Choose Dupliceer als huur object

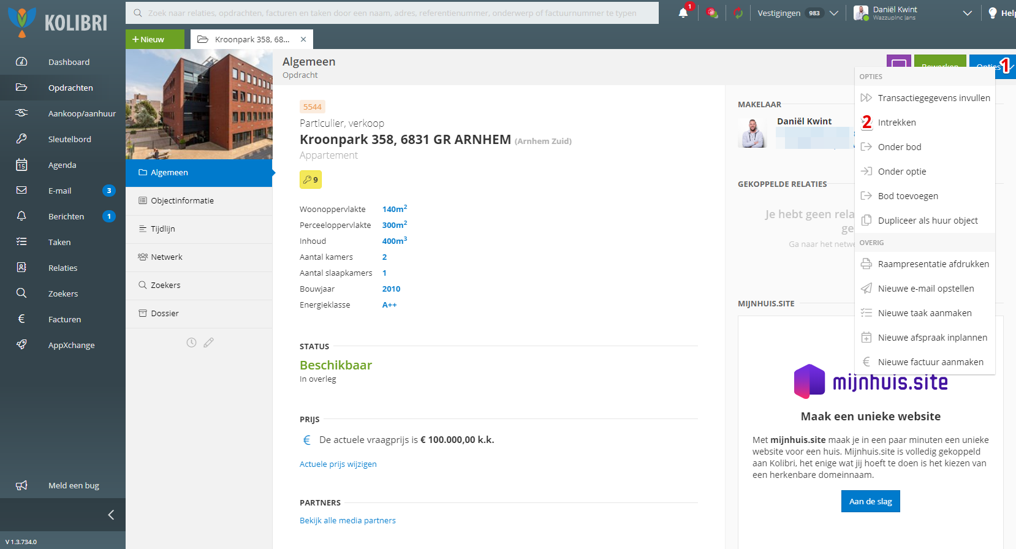(x=925, y=221)
